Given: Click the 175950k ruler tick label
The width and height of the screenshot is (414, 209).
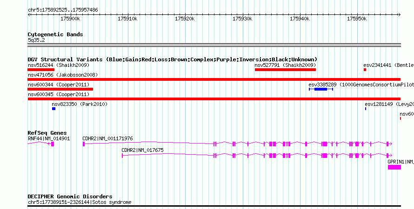Looking at the screenshot, I should point(357,19).
